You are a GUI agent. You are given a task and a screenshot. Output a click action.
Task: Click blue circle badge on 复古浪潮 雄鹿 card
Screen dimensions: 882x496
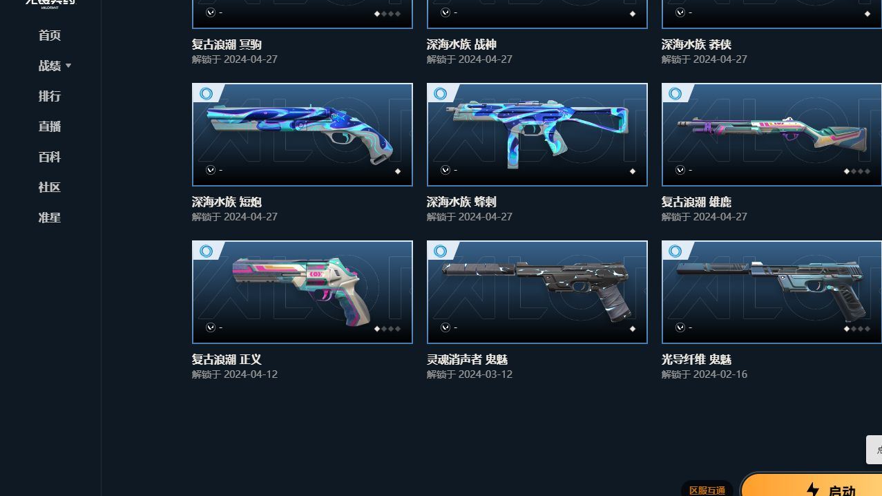click(x=675, y=94)
